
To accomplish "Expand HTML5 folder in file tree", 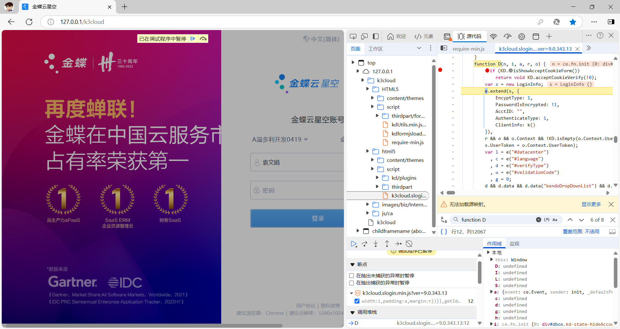I will point(367,89).
